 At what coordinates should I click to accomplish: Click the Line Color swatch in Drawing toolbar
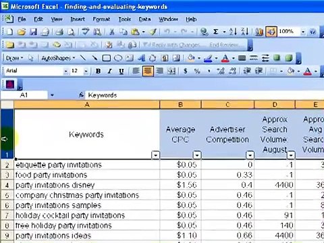click(208, 58)
